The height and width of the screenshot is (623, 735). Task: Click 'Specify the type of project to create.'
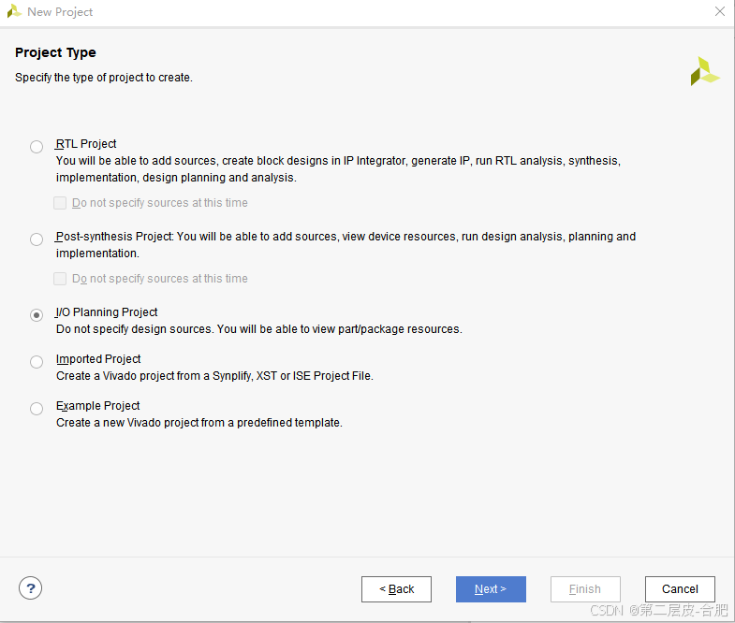(x=104, y=78)
